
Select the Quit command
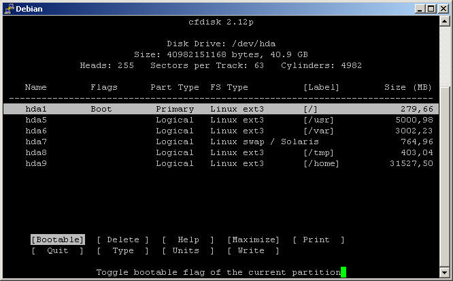[x=58, y=250]
